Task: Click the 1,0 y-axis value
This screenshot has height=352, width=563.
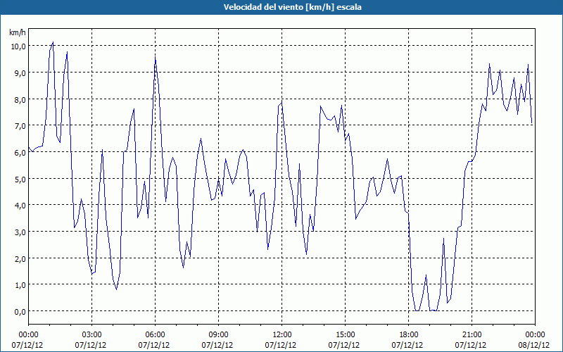Action: (x=20, y=285)
